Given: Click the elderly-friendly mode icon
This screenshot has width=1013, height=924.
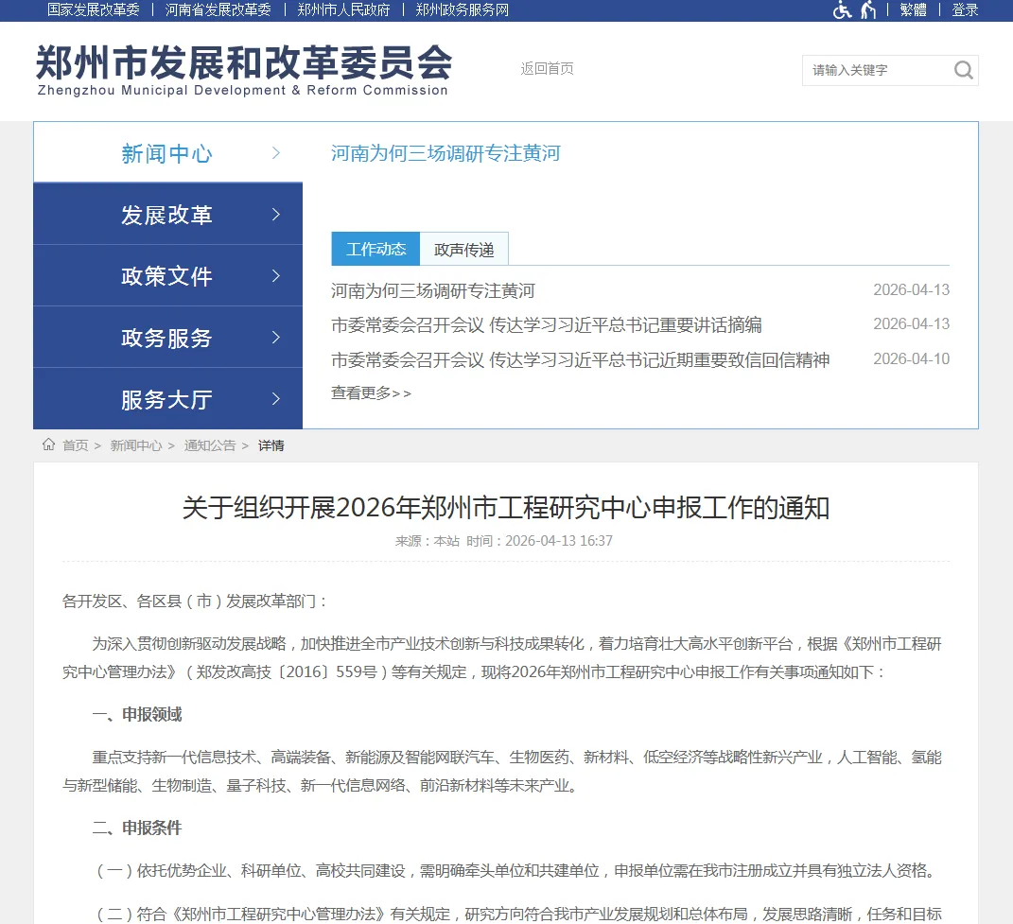Looking at the screenshot, I should 868,9.
